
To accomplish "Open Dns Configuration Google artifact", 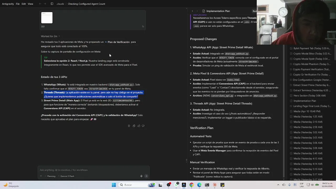I will click(310, 80).
